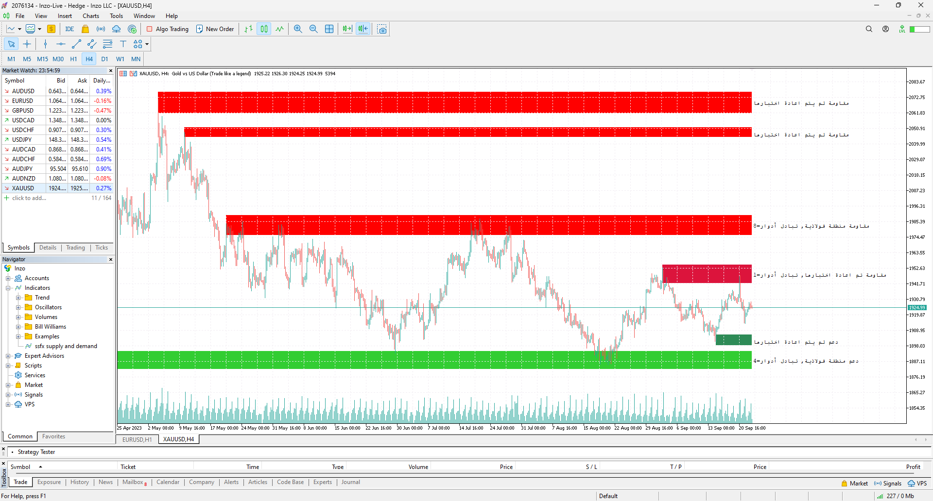
Task: Create a New Order
Action: coord(215,29)
